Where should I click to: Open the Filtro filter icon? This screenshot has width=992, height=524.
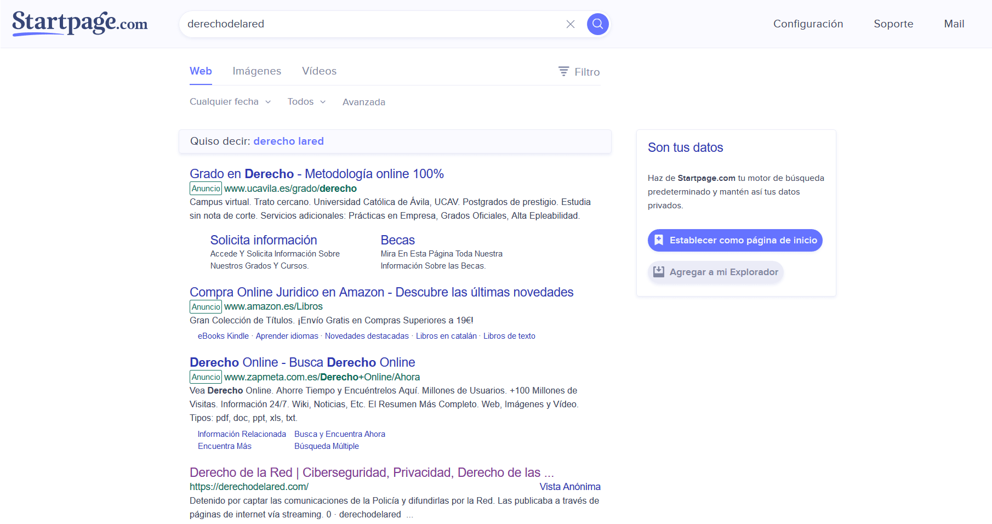(563, 72)
